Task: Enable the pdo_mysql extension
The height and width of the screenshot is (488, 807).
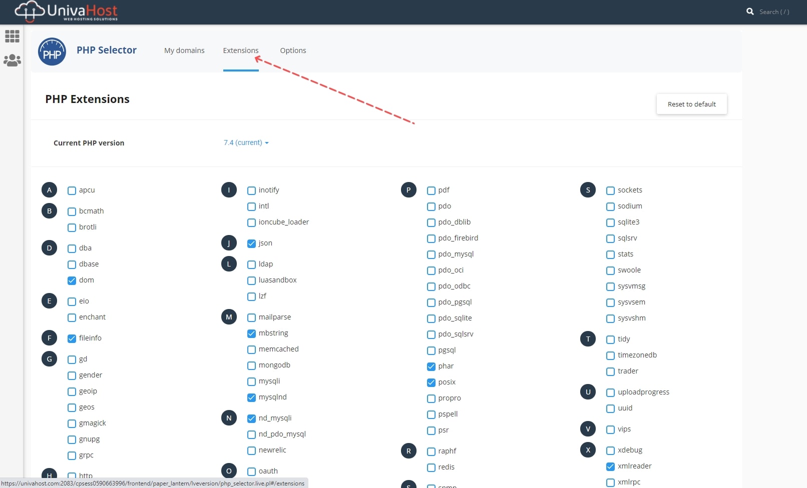Action: (x=431, y=254)
